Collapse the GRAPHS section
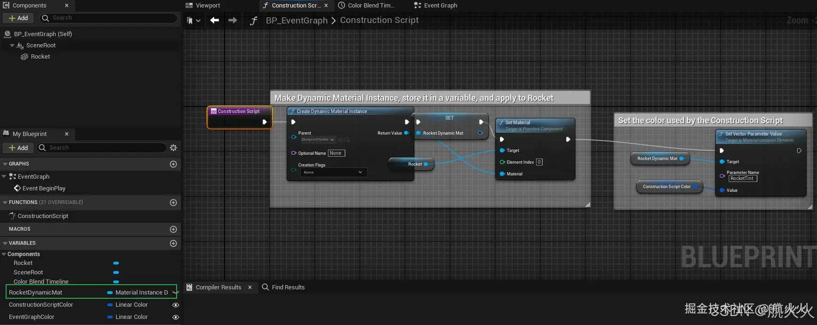 point(5,164)
